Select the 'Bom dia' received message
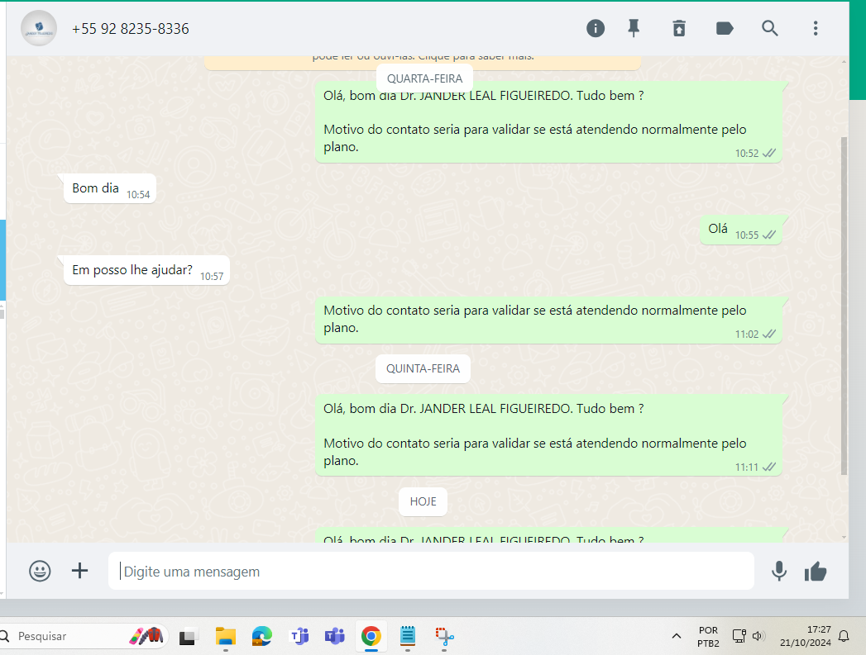This screenshot has width=866, height=655. (110, 188)
